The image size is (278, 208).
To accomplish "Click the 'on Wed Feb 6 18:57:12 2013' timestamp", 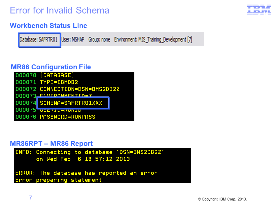I will pos(83,159).
